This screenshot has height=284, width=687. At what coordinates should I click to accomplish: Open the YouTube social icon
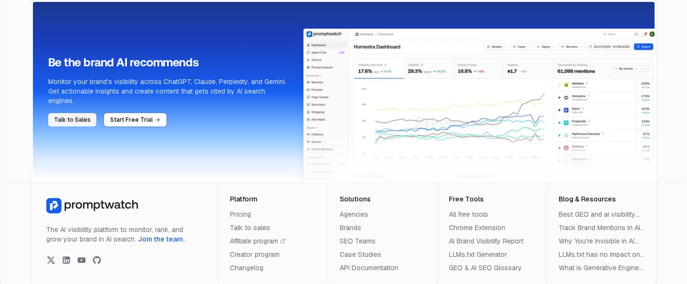(82, 260)
